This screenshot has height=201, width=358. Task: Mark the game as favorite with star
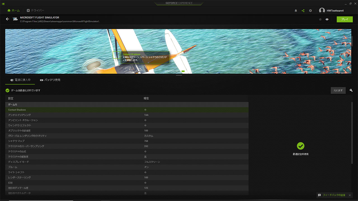[320, 19]
